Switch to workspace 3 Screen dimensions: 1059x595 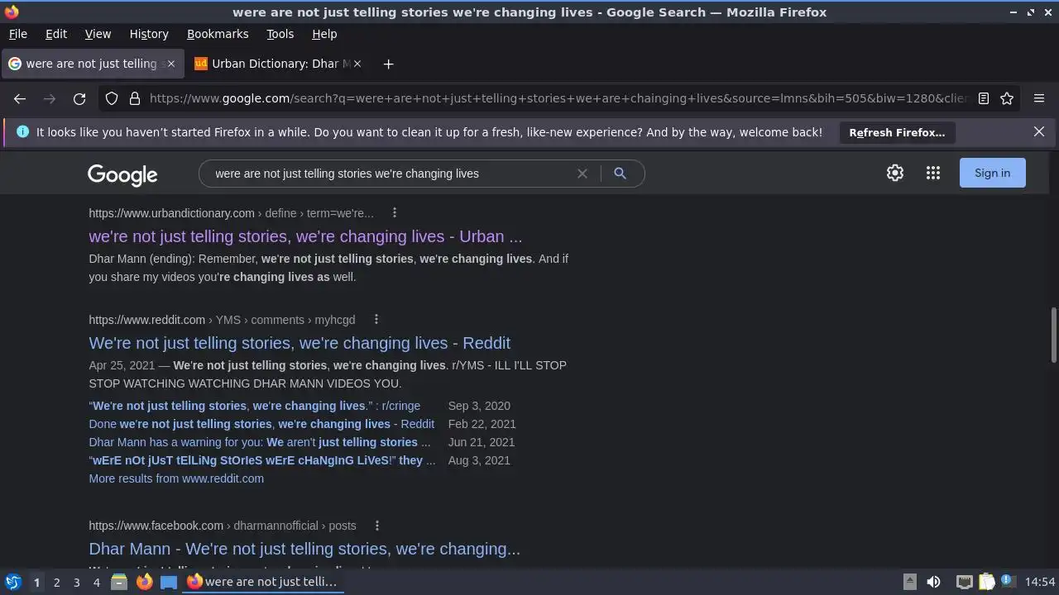pos(76,583)
